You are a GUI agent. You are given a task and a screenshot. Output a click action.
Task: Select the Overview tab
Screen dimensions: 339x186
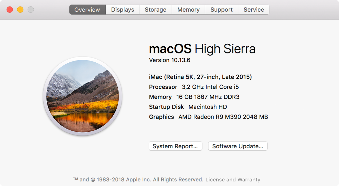pos(87,9)
